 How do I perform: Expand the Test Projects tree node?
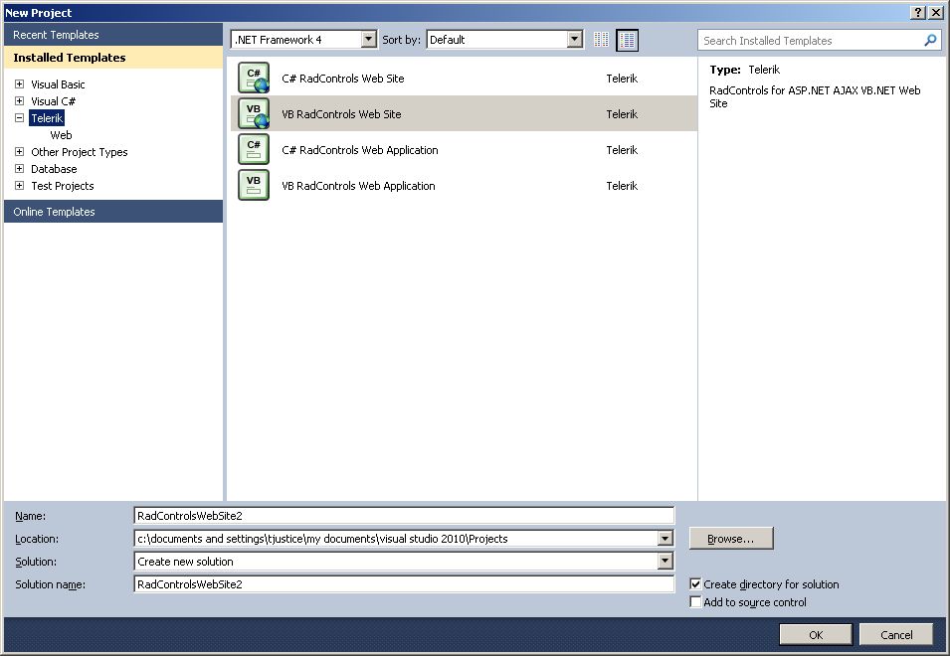coord(19,186)
